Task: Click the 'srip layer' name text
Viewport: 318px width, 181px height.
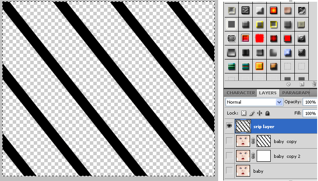Action: tap(264, 126)
